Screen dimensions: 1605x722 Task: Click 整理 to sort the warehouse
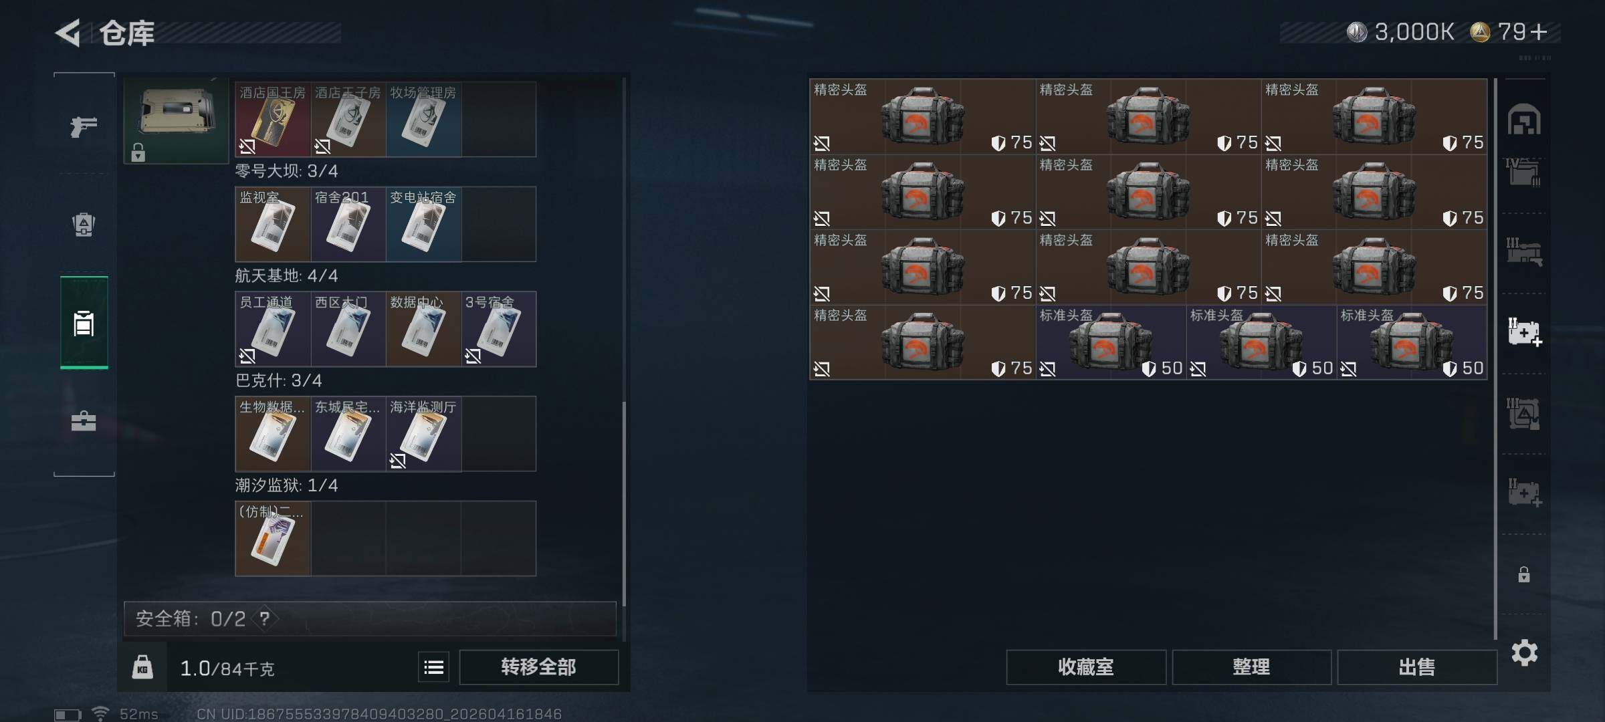[x=1251, y=667]
